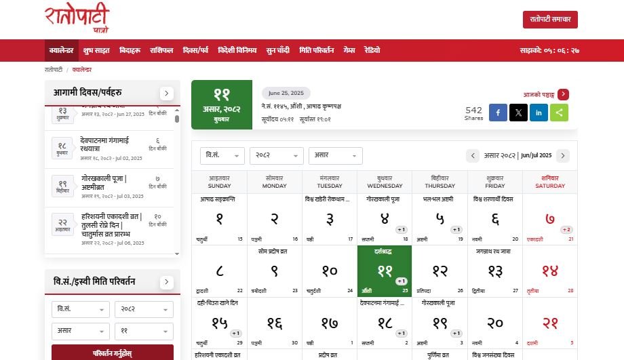
Task: Click रातोपाटी breadcrumb link
Action: [x=54, y=70]
